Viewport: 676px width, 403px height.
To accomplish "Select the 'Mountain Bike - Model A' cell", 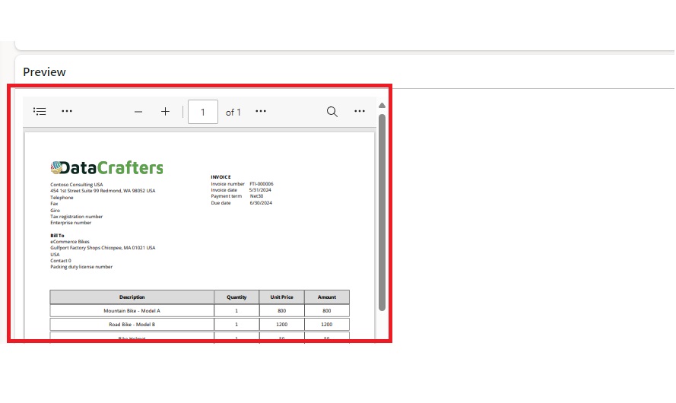I will point(132,311).
